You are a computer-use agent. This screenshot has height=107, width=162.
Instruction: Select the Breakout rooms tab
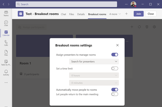[x=97, y=14]
